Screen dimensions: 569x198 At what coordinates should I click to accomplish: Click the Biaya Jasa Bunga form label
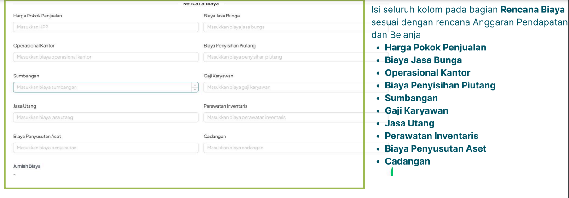tap(221, 16)
